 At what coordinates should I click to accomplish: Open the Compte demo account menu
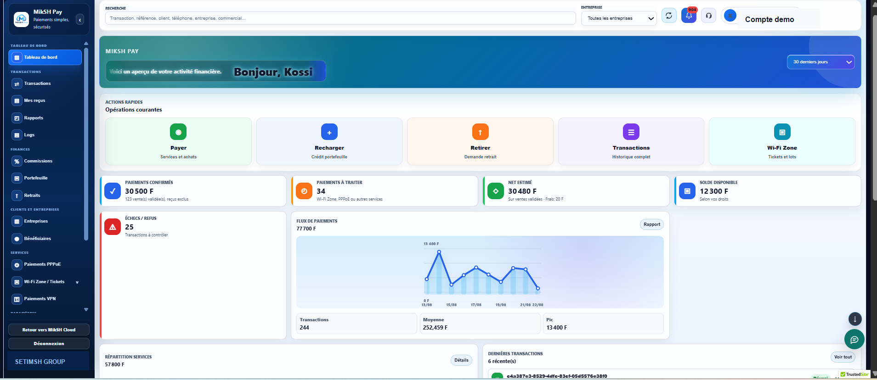(x=769, y=19)
